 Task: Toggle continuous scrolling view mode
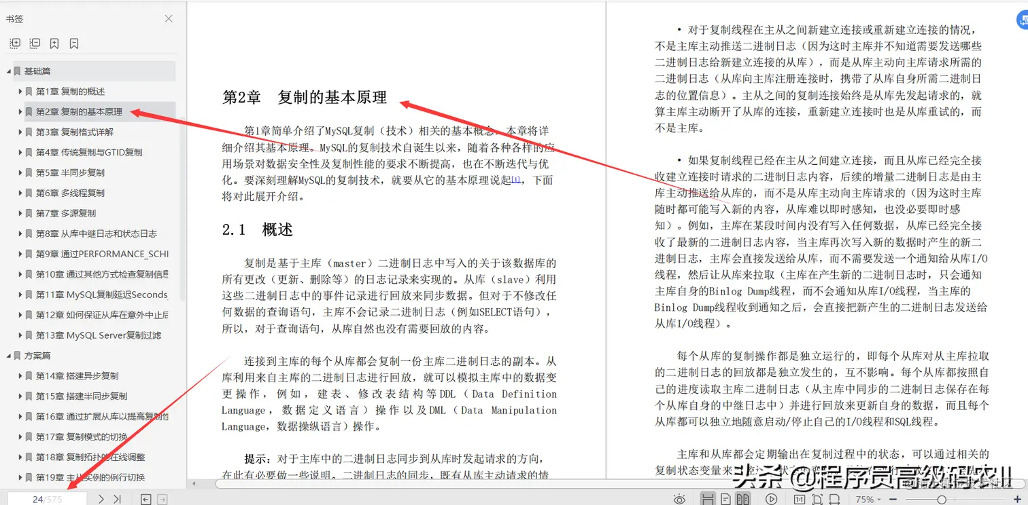(707, 498)
